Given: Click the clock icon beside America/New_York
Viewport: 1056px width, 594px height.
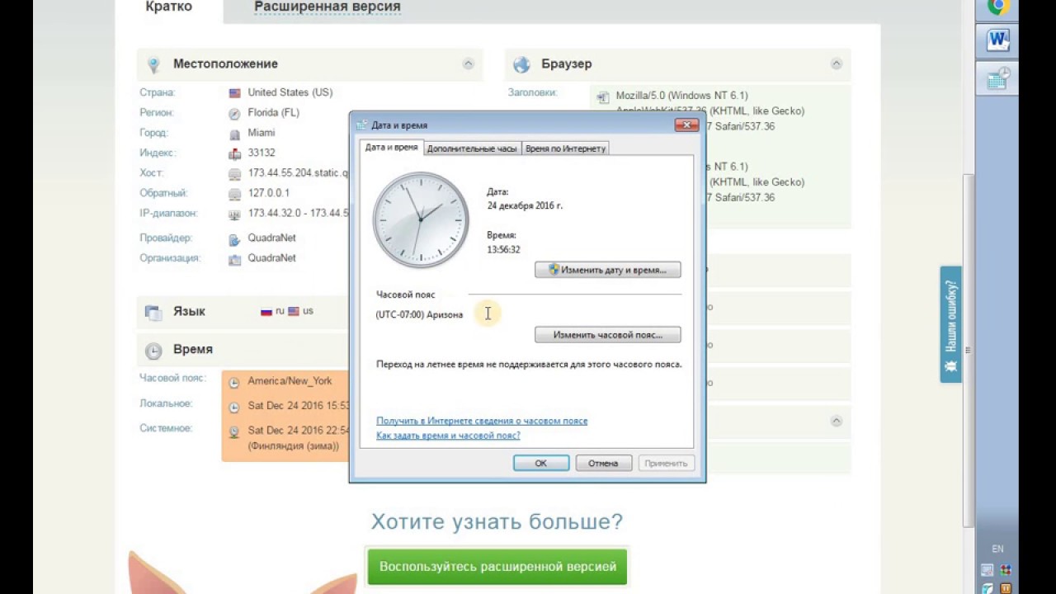Looking at the screenshot, I should click(x=234, y=383).
